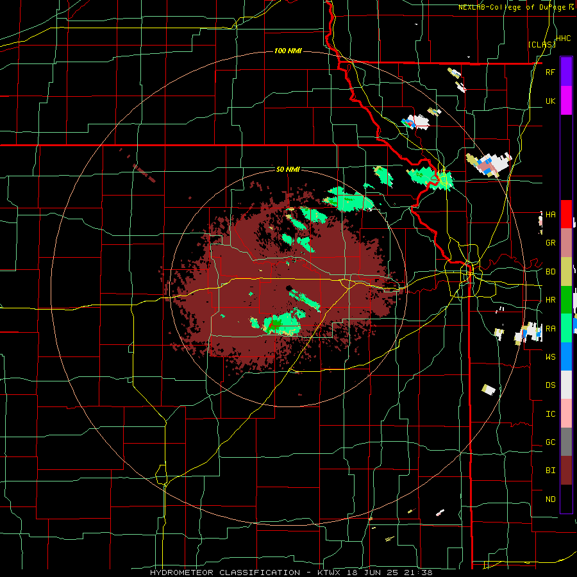Click the "HR" legend label
This screenshot has height=577, width=577.
coord(550,300)
